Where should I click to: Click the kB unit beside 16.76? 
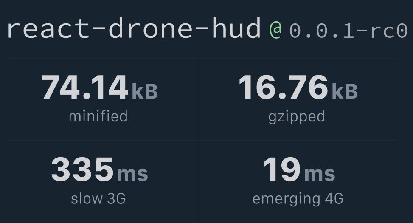[345, 91]
